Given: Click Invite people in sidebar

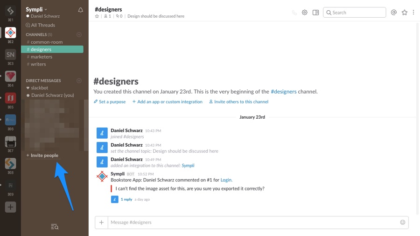Looking at the screenshot, I should click(42, 155).
